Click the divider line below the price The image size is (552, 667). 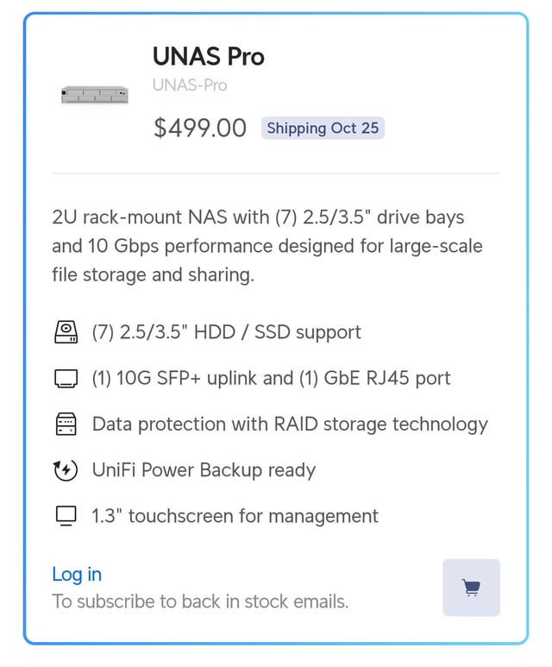(276, 173)
